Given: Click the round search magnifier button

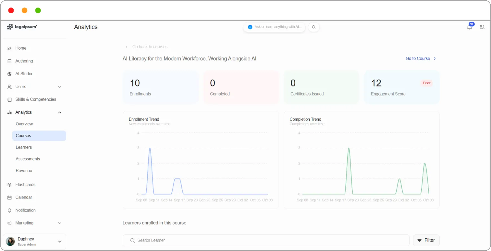Looking at the screenshot, I should point(314,27).
